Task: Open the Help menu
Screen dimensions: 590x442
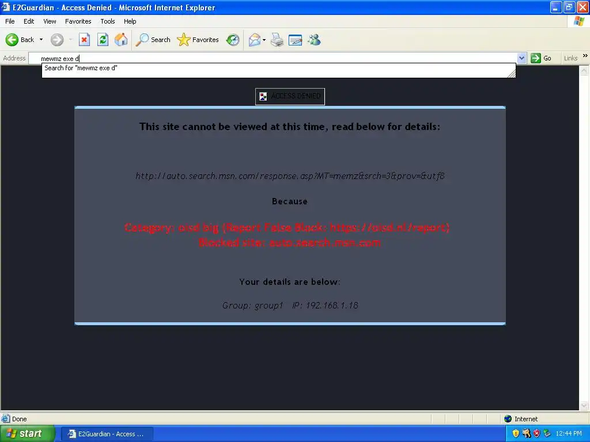Action: (x=130, y=21)
